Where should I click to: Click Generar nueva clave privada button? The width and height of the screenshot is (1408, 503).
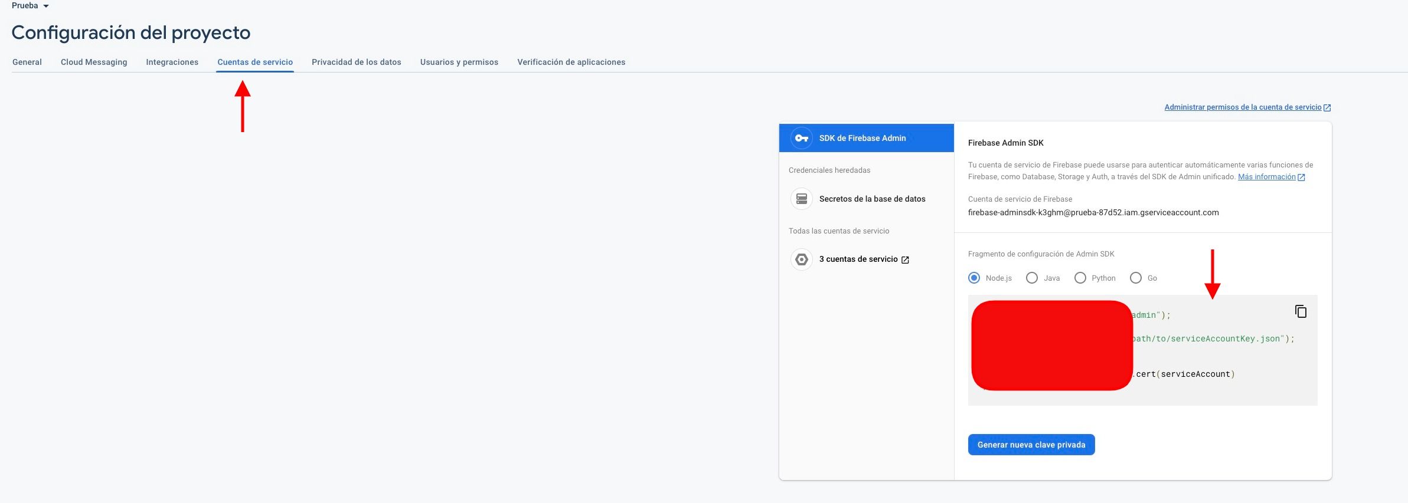(x=1031, y=445)
